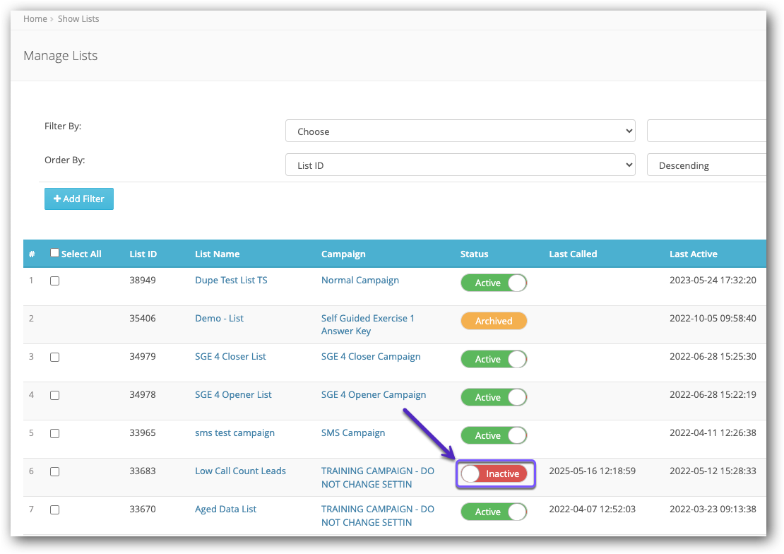
Task: Check the box for list 38949
Action: [x=55, y=281]
